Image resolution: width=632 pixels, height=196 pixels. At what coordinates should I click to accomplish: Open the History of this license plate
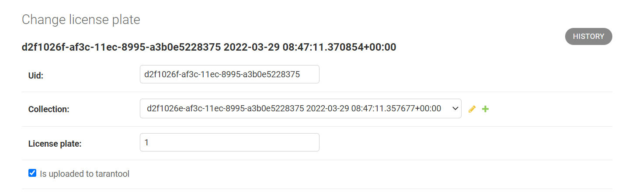[x=588, y=37]
